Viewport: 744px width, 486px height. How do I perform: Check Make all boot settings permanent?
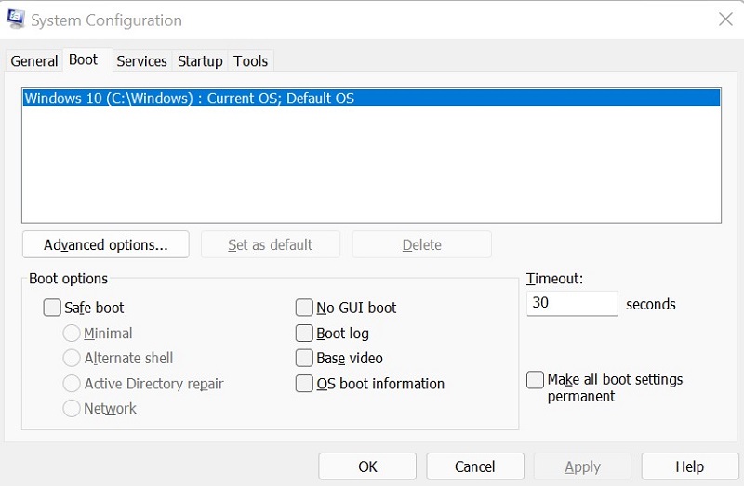click(x=535, y=380)
